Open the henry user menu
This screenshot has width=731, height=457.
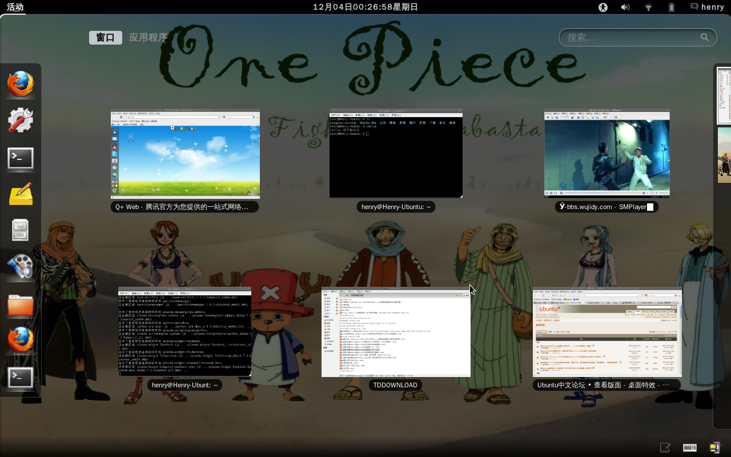pyautogui.click(x=713, y=7)
